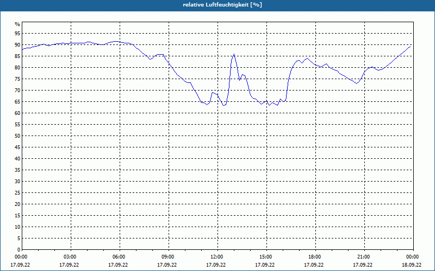Click the "12:00" x-axis label
Viewport: 435px width, 271px height.
(x=216, y=257)
